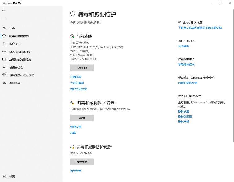The height and width of the screenshot is (182, 234).
Task: Go back using the back arrow
Action: (x=4, y=10)
